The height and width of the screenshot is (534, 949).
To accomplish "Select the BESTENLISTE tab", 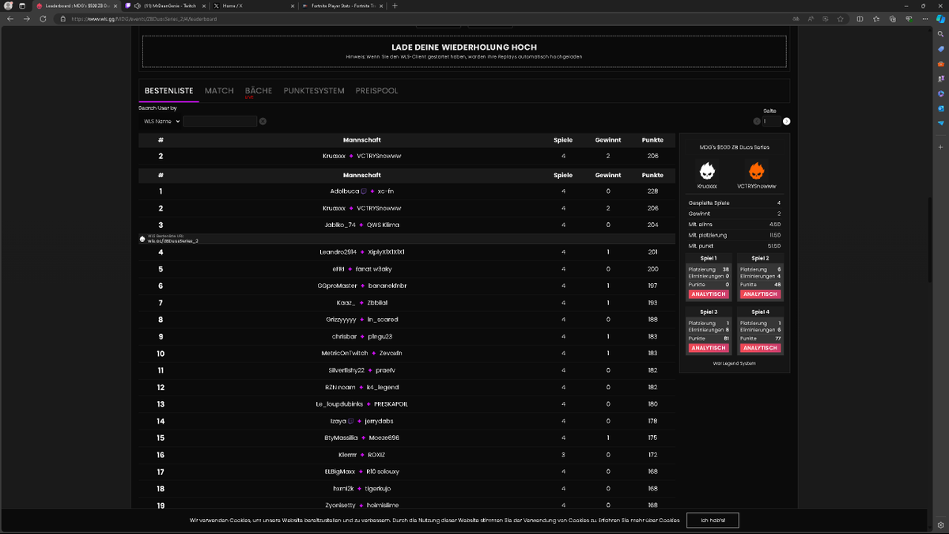I will 168,91.
